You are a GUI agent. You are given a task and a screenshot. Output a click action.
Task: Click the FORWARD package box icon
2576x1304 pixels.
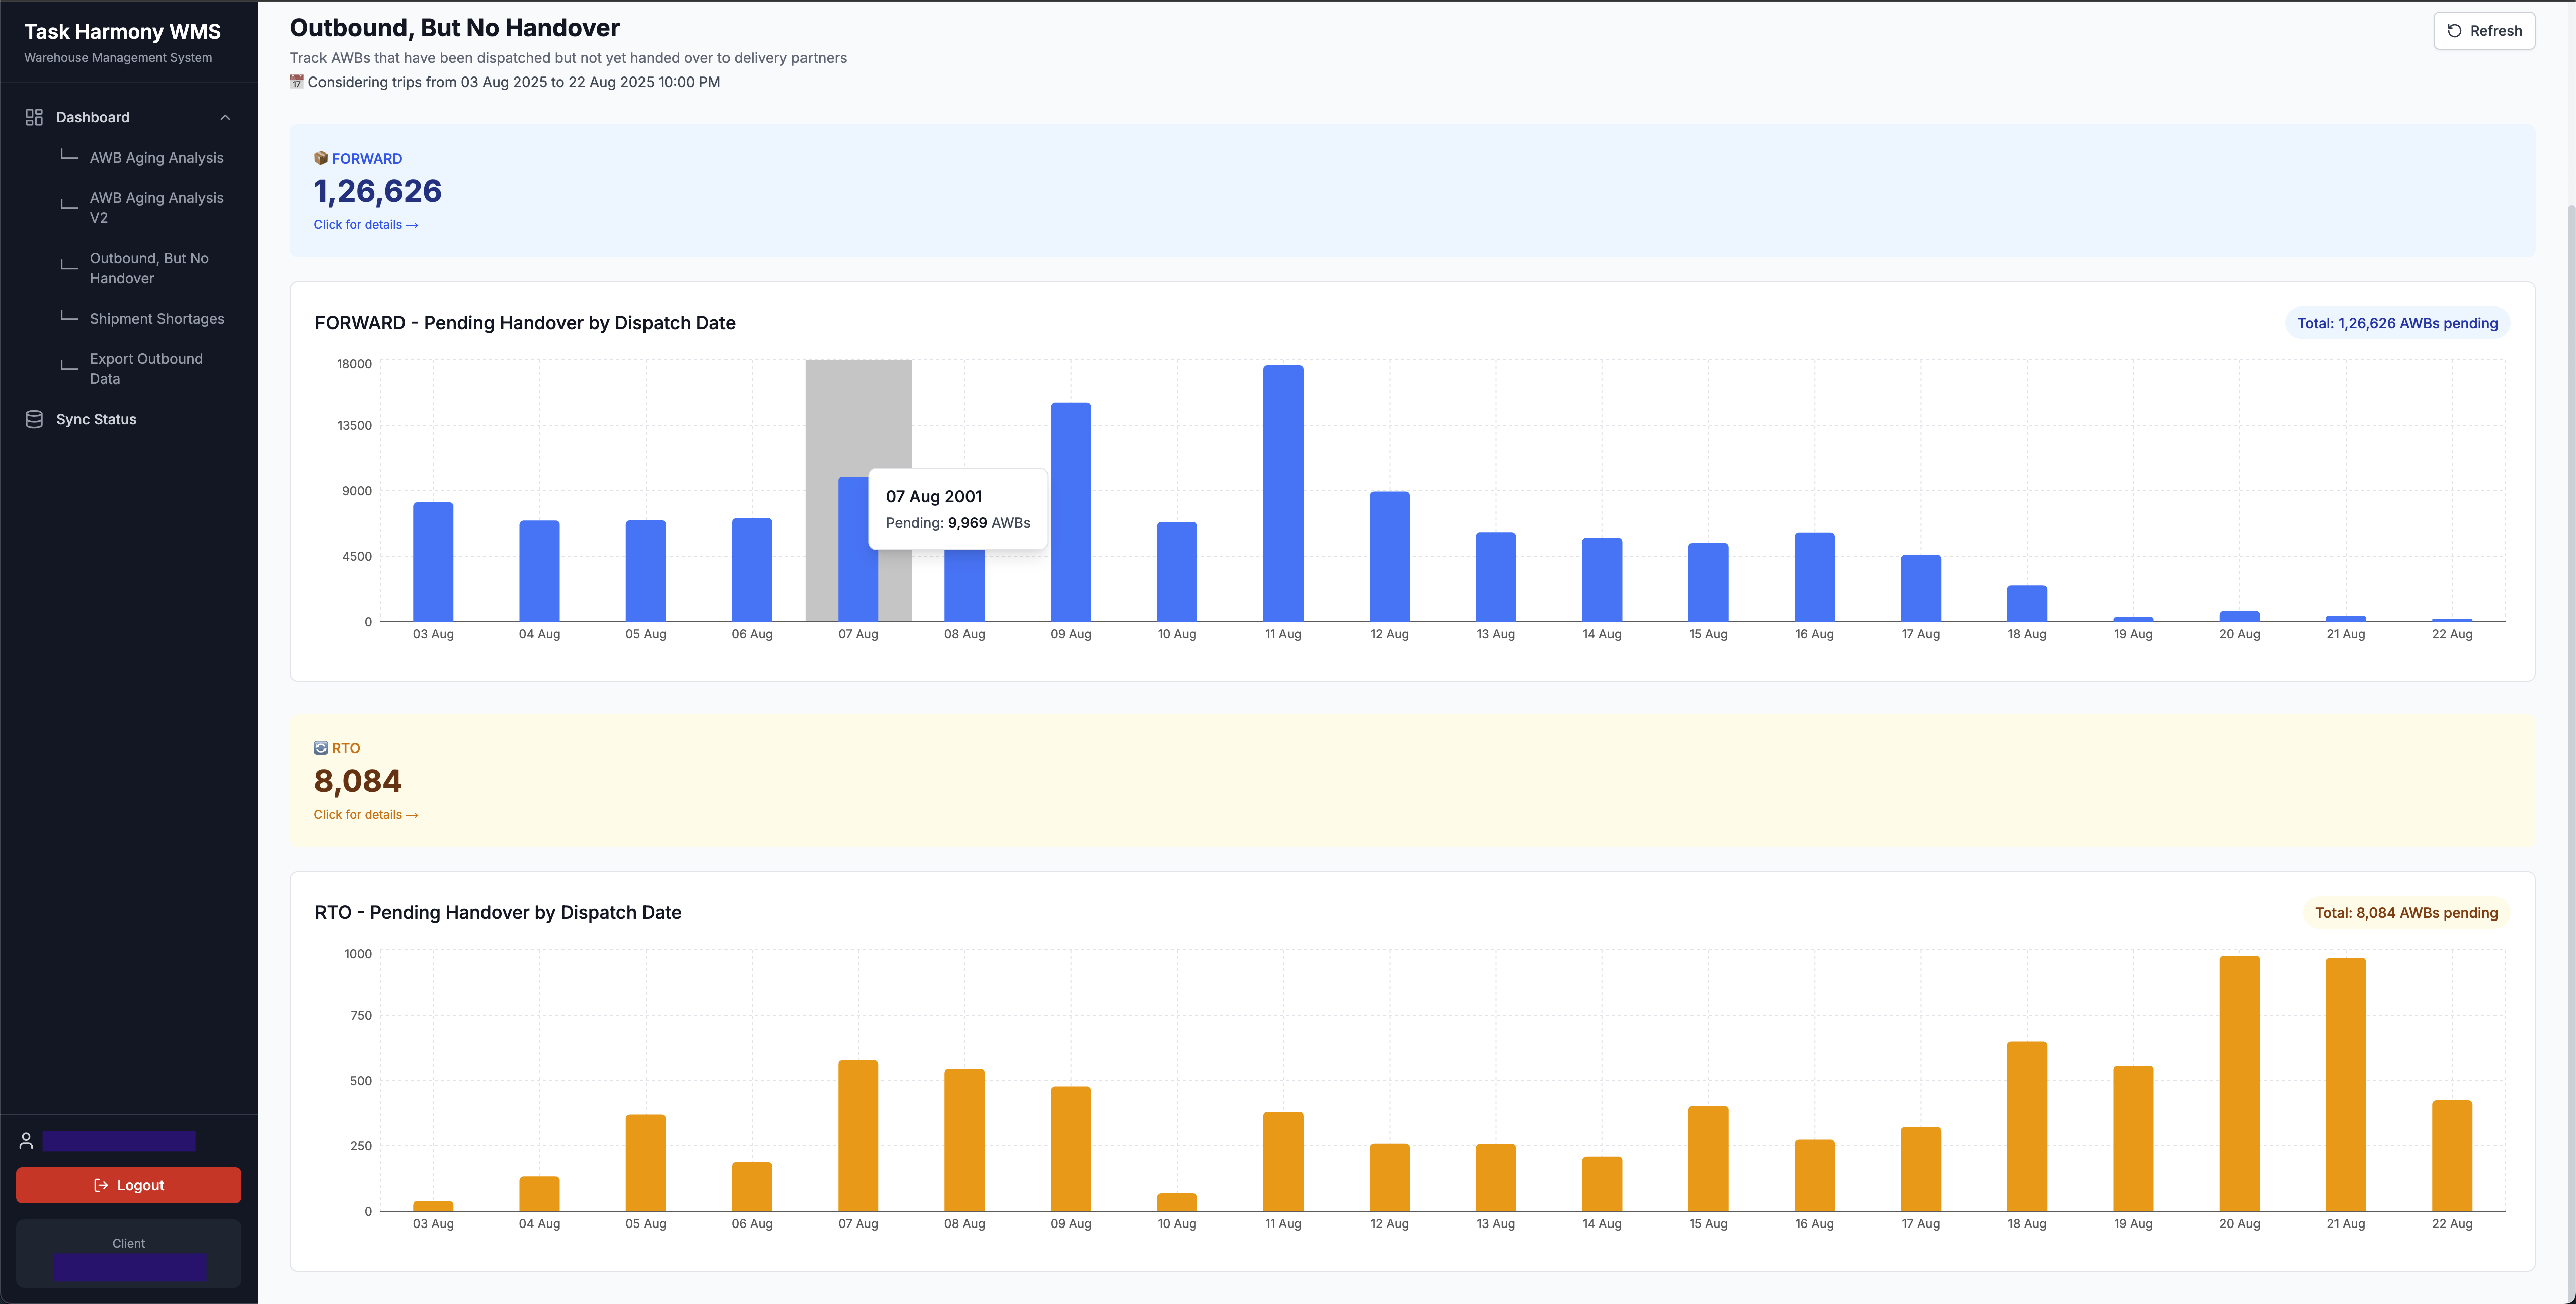pyautogui.click(x=321, y=158)
